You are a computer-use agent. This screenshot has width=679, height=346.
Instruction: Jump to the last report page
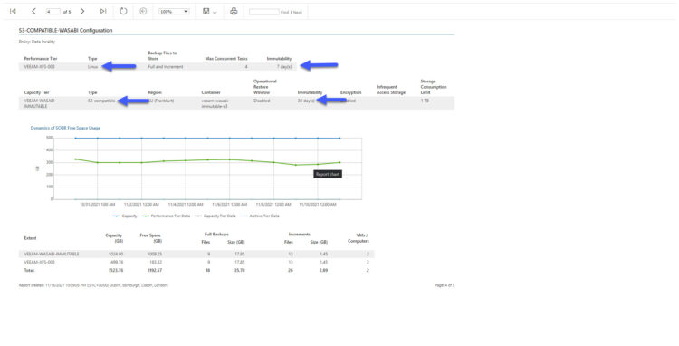click(103, 11)
